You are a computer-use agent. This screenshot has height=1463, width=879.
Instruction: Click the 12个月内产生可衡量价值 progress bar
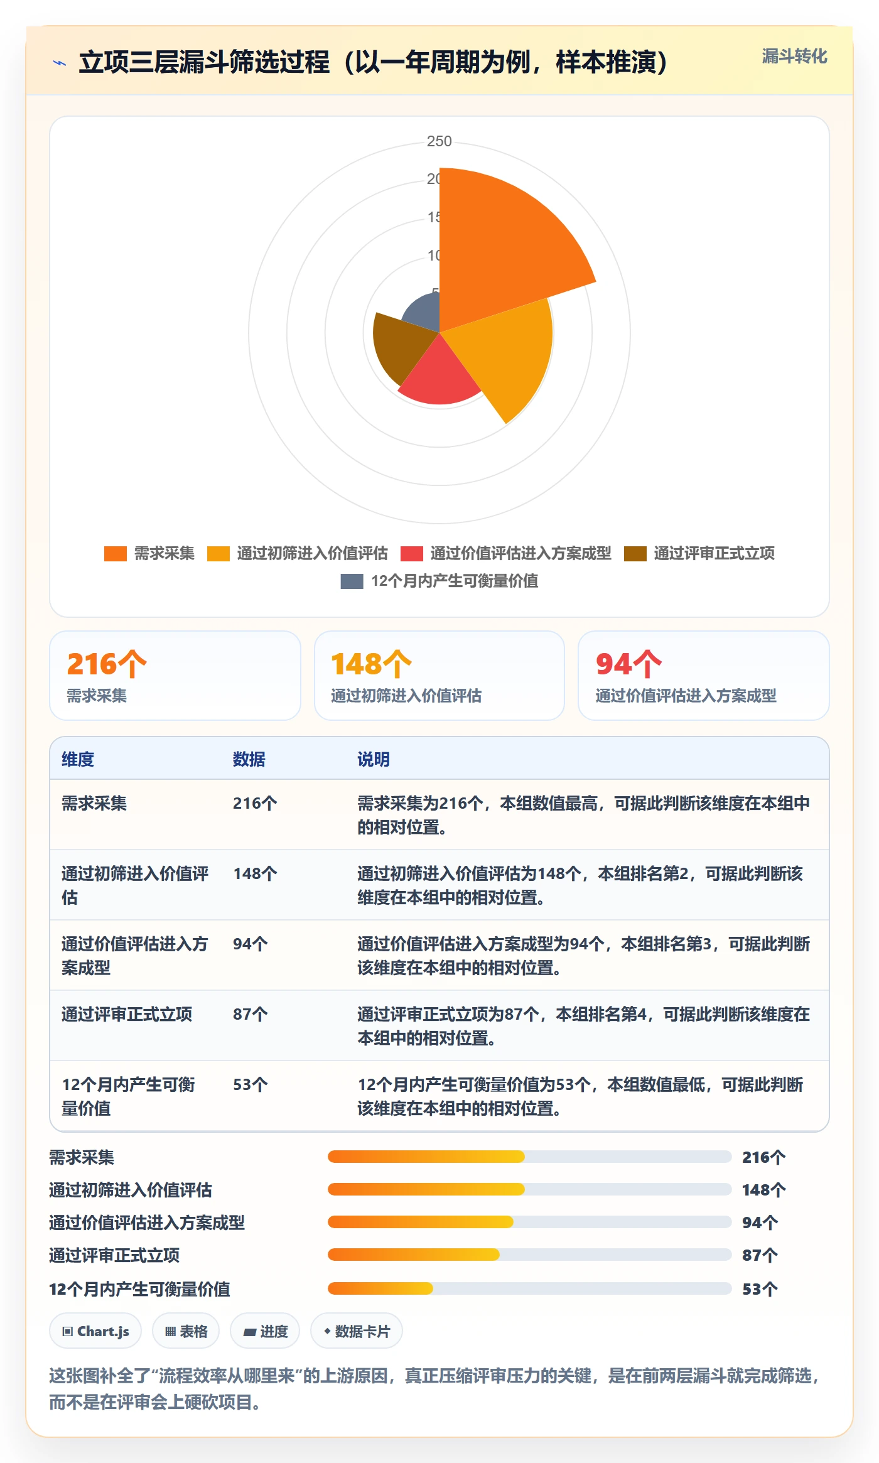point(530,1288)
